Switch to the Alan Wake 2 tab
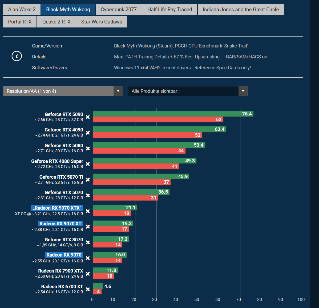Screen dimensions: 319x308 [22, 9]
